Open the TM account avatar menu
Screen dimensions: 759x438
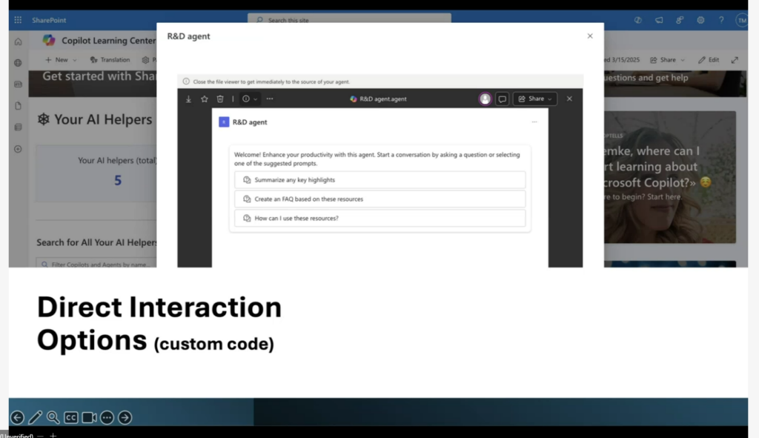[x=741, y=20]
